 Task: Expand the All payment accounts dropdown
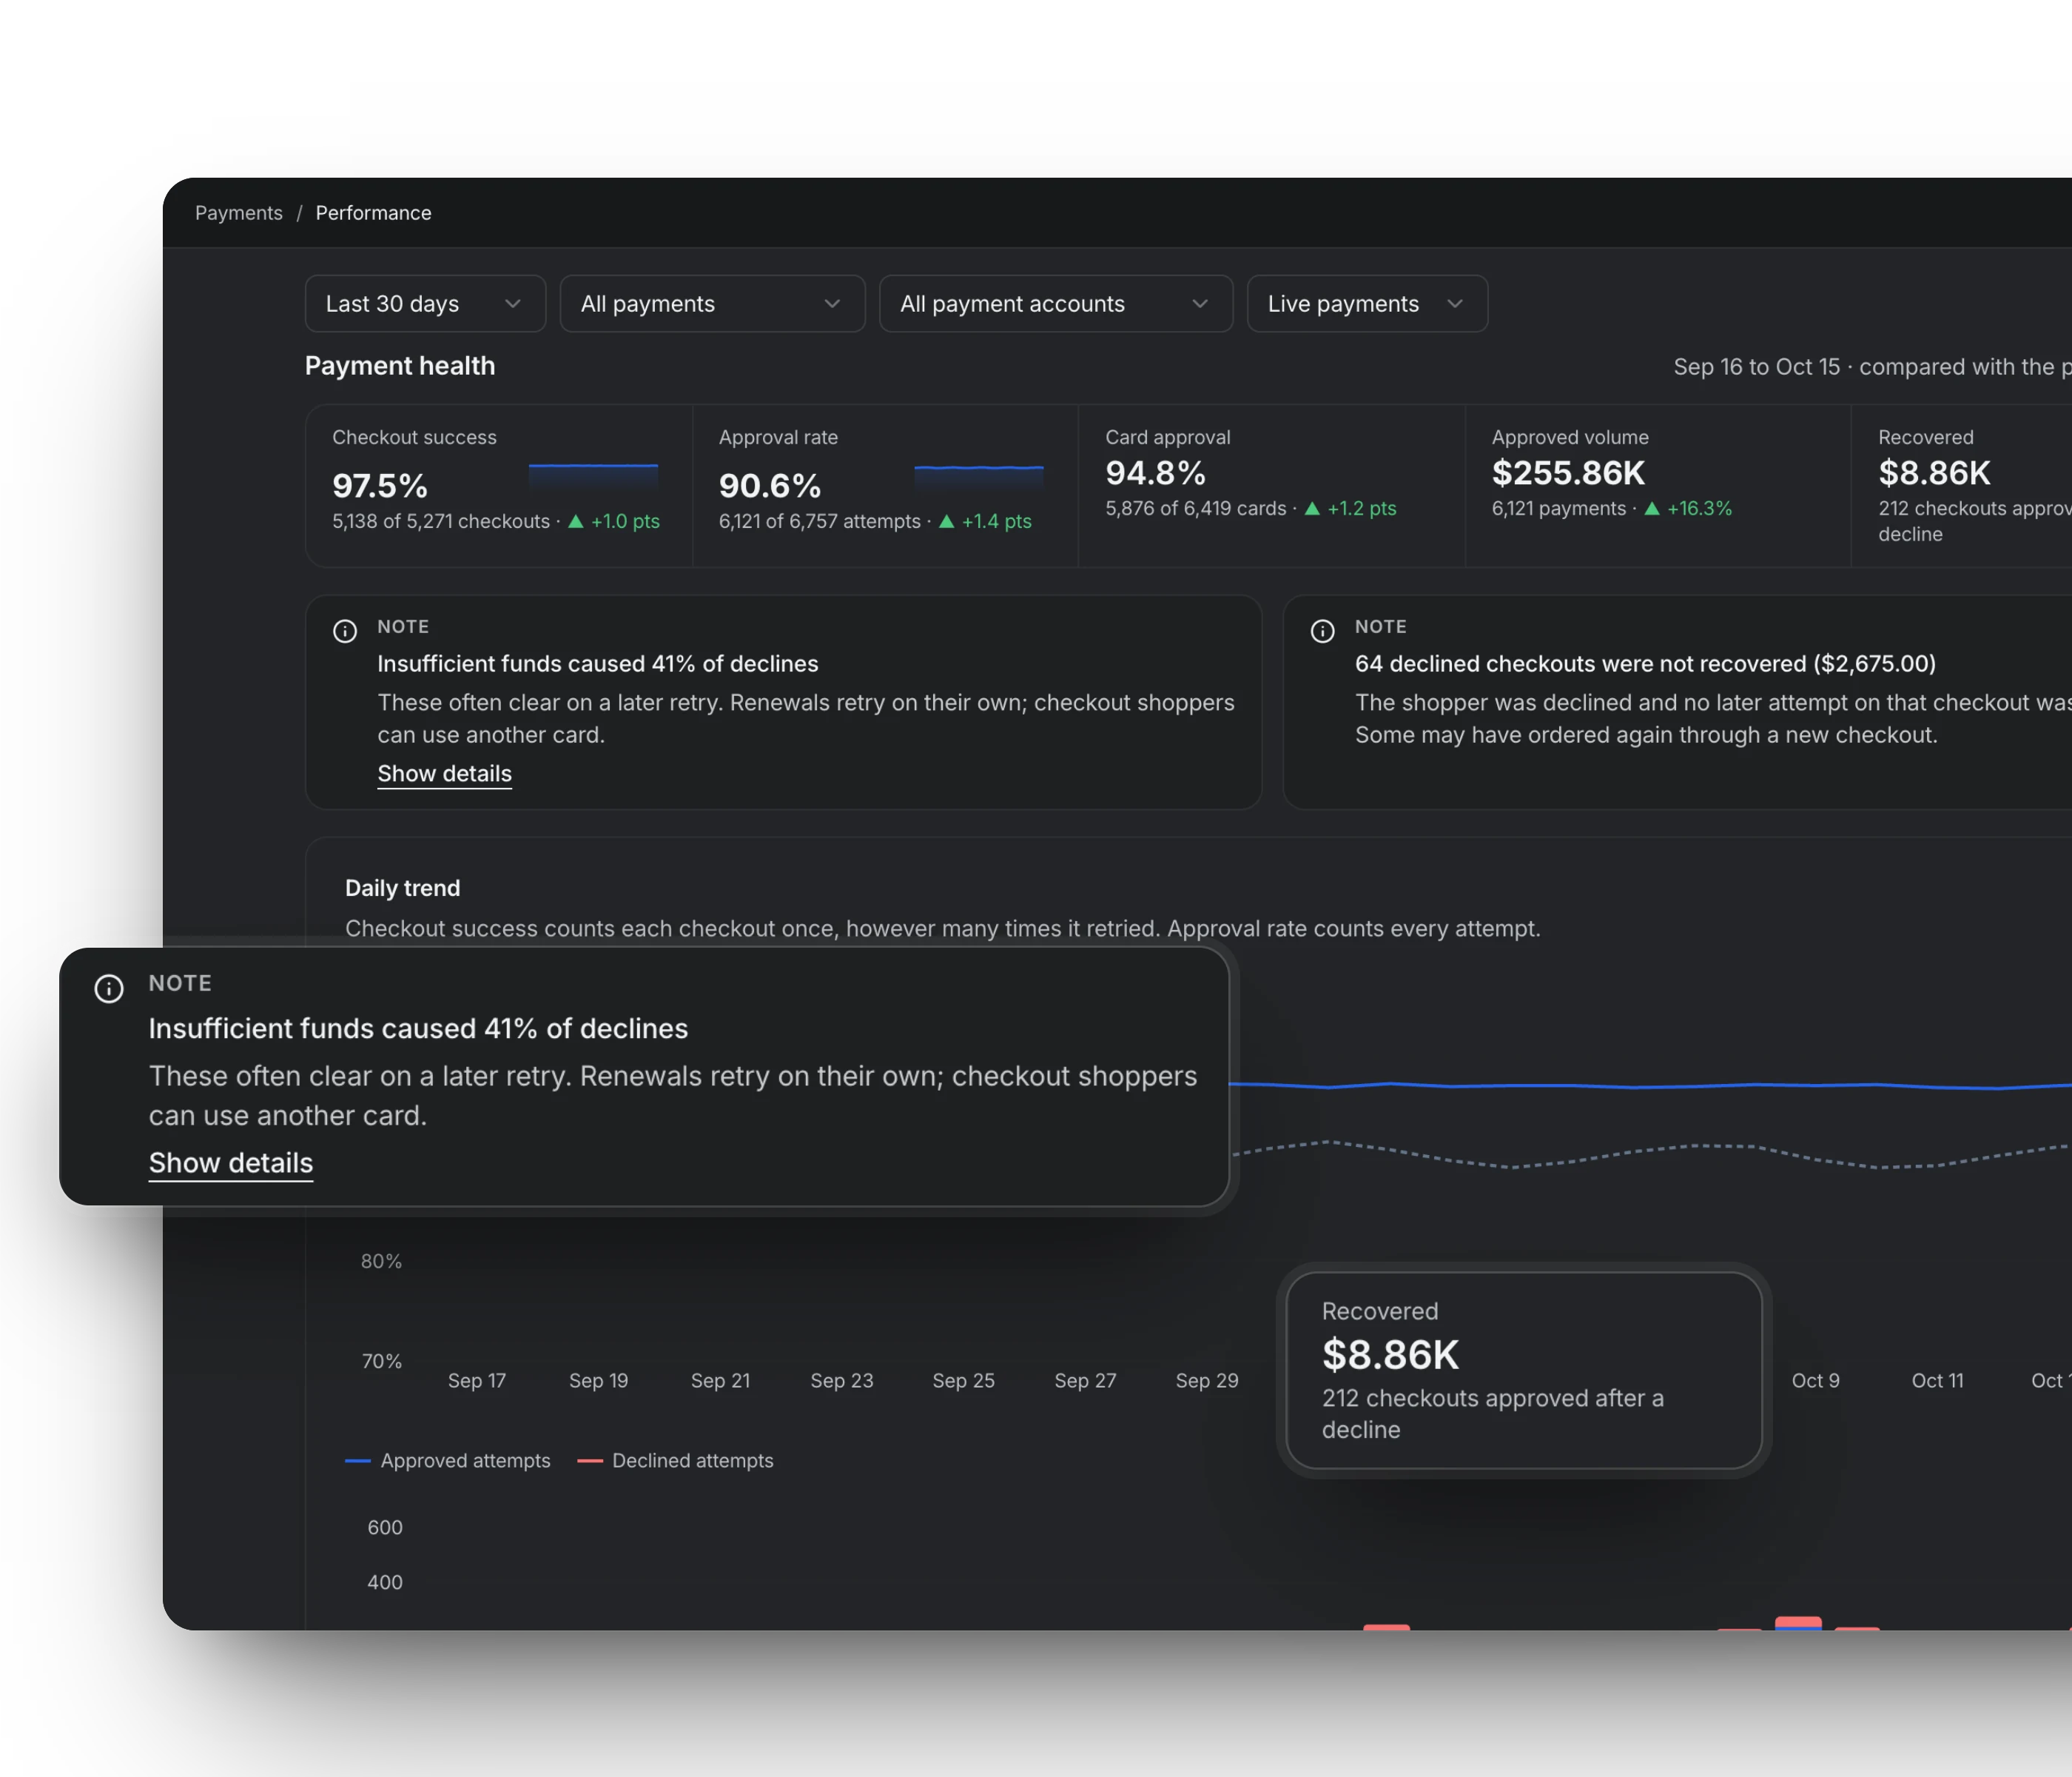tap(1056, 303)
